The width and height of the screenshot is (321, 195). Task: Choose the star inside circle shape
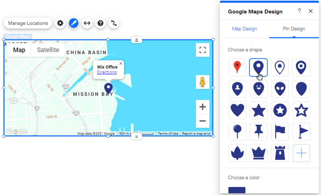click(280, 110)
